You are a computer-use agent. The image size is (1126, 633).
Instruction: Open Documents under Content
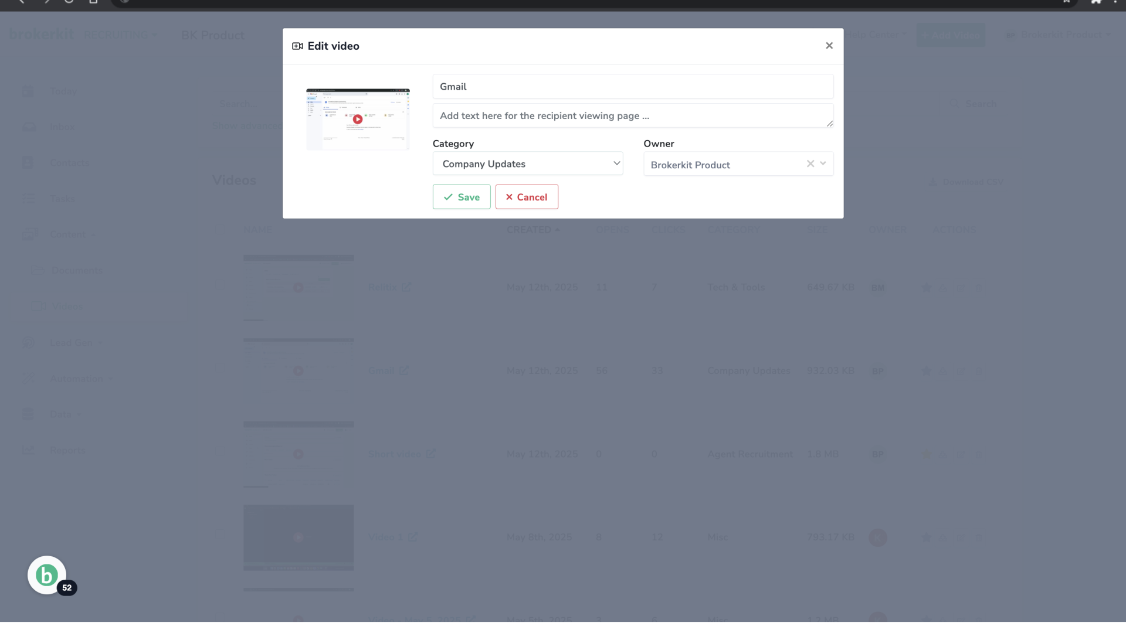coord(77,270)
